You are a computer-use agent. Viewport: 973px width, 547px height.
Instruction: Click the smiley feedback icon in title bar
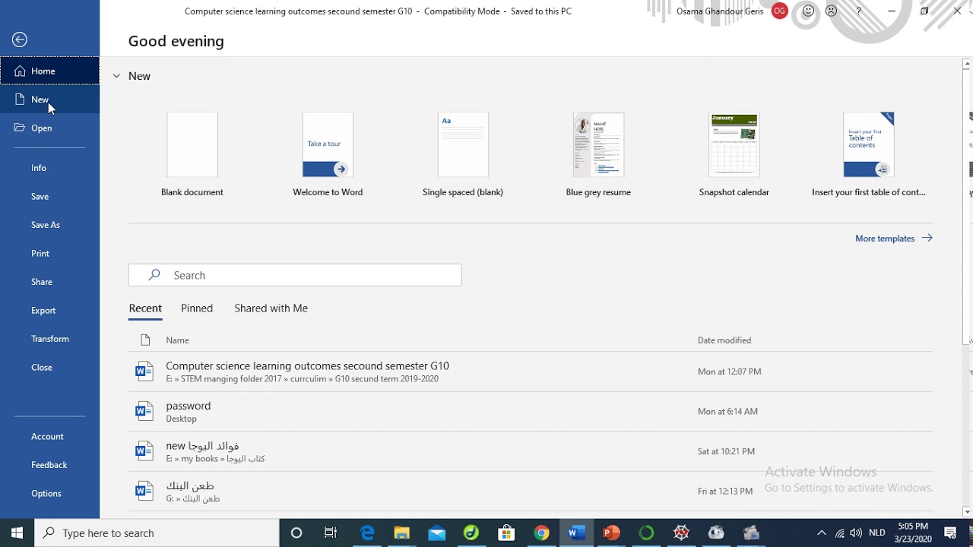coord(809,11)
